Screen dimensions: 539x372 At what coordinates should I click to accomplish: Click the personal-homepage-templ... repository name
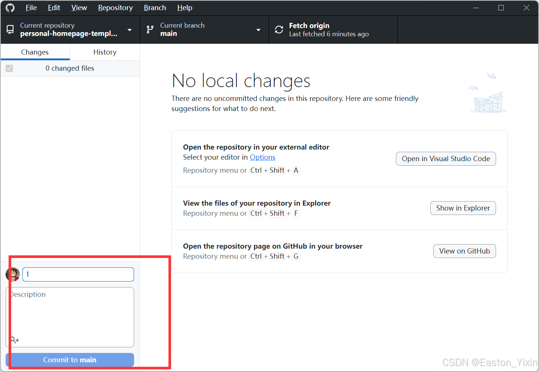(69, 34)
